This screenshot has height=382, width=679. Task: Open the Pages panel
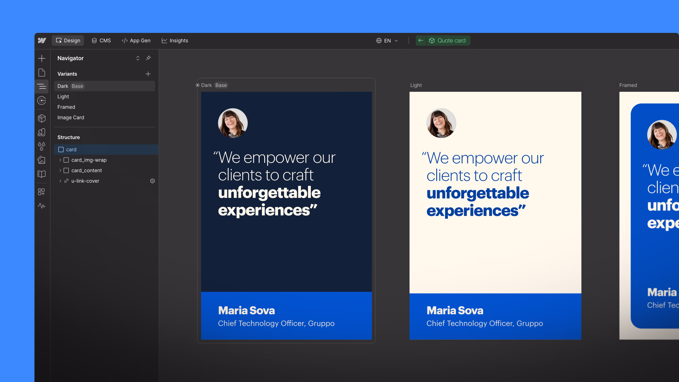(42, 72)
